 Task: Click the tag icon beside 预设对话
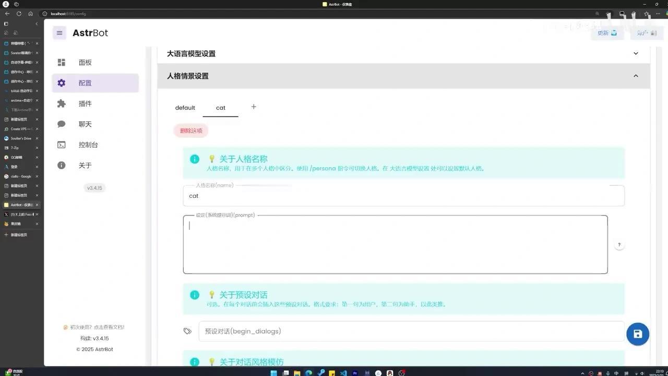[x=188, y=331]
